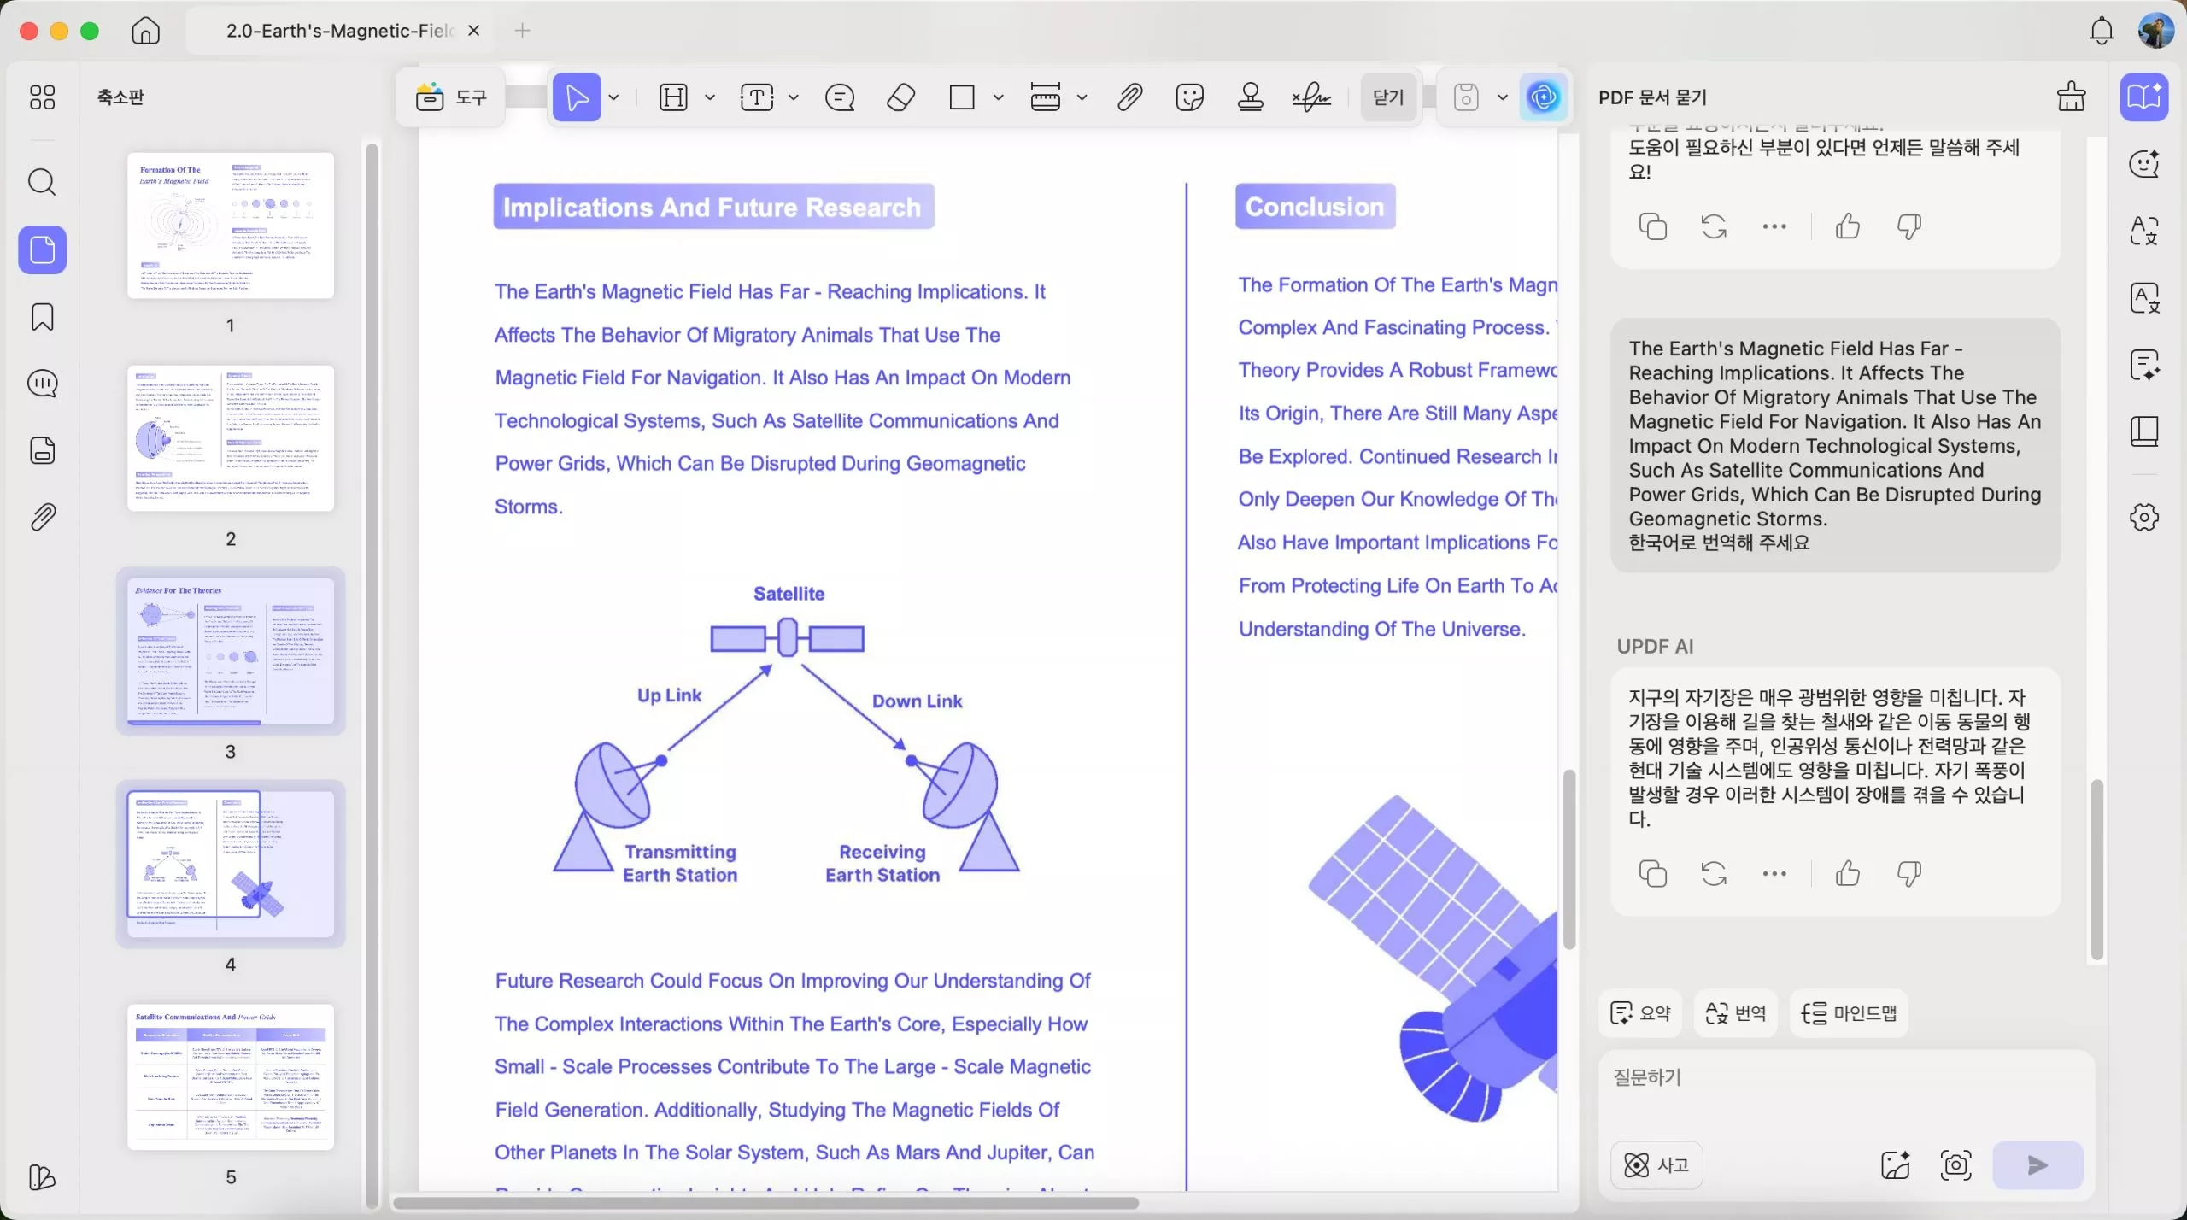Toggle thumbs up on latest AI response
This screenshot has width=2187, height=1220.
(1847, 873)
